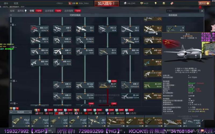The image size is (215, 134).
Task: Select the 以色列 Israel nation
Action: coord(131,113)
